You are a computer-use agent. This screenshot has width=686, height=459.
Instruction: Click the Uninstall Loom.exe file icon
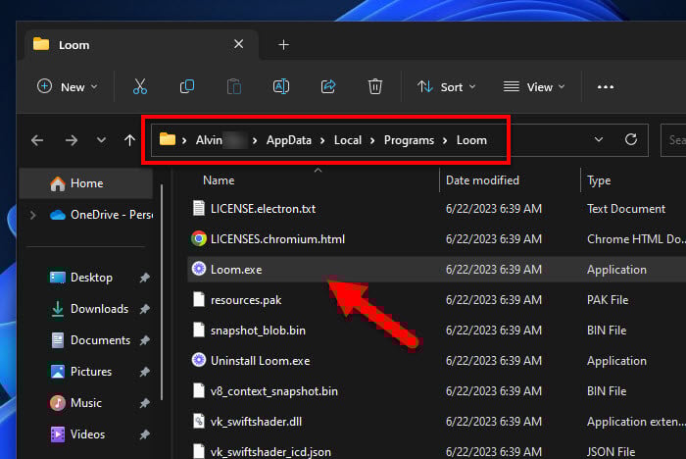point(199,360)
